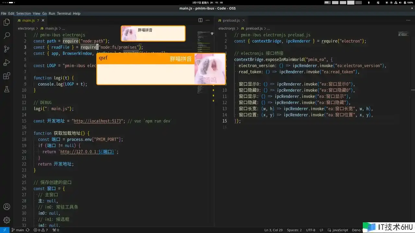The image size is (415, 233).
Task: Open the Run and Debug view
Action: [6, 62]
